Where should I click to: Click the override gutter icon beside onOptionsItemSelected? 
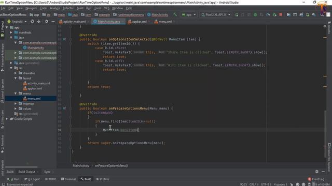64,39
